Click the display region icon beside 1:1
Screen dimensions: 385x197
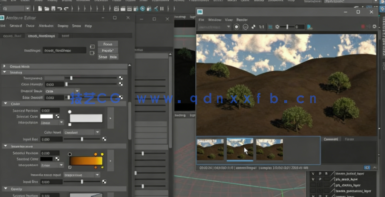270,27
